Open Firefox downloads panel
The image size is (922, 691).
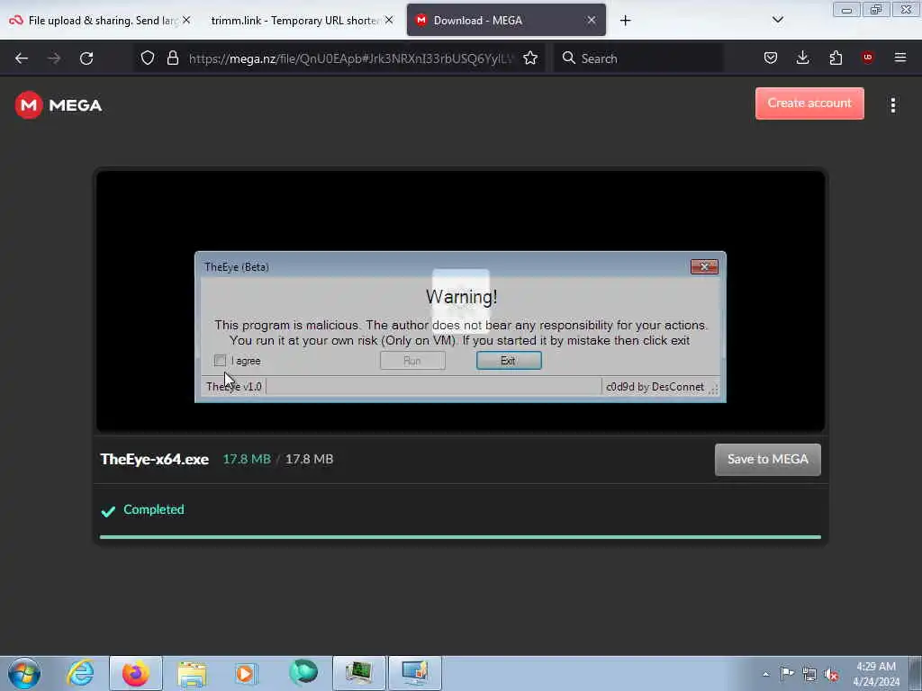(x=802, y=58)
